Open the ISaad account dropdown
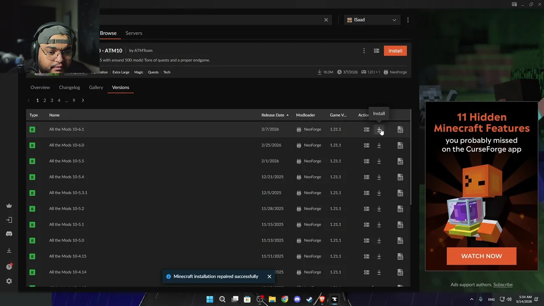 pyautogui.click(x=371, y=20)
